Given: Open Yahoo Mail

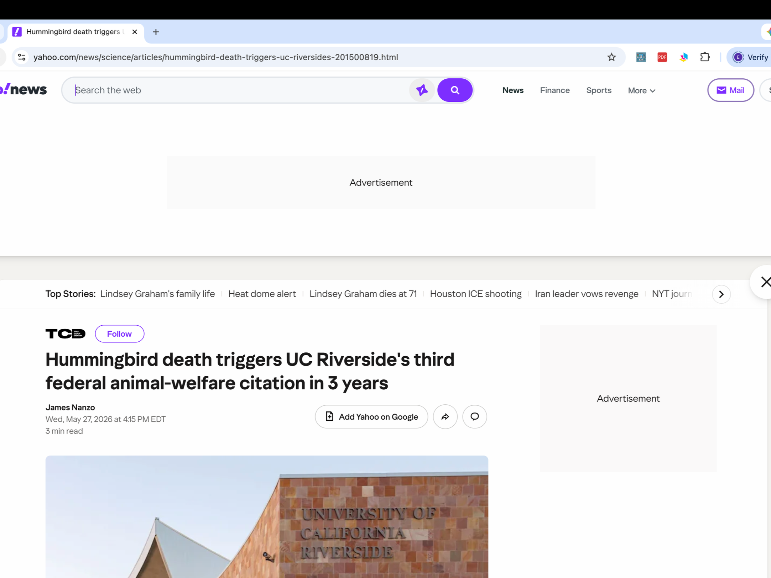Looking at the screenshot, I should 730,90.
